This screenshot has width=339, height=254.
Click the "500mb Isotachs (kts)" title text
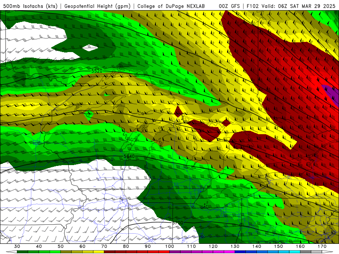coord(30,6)
